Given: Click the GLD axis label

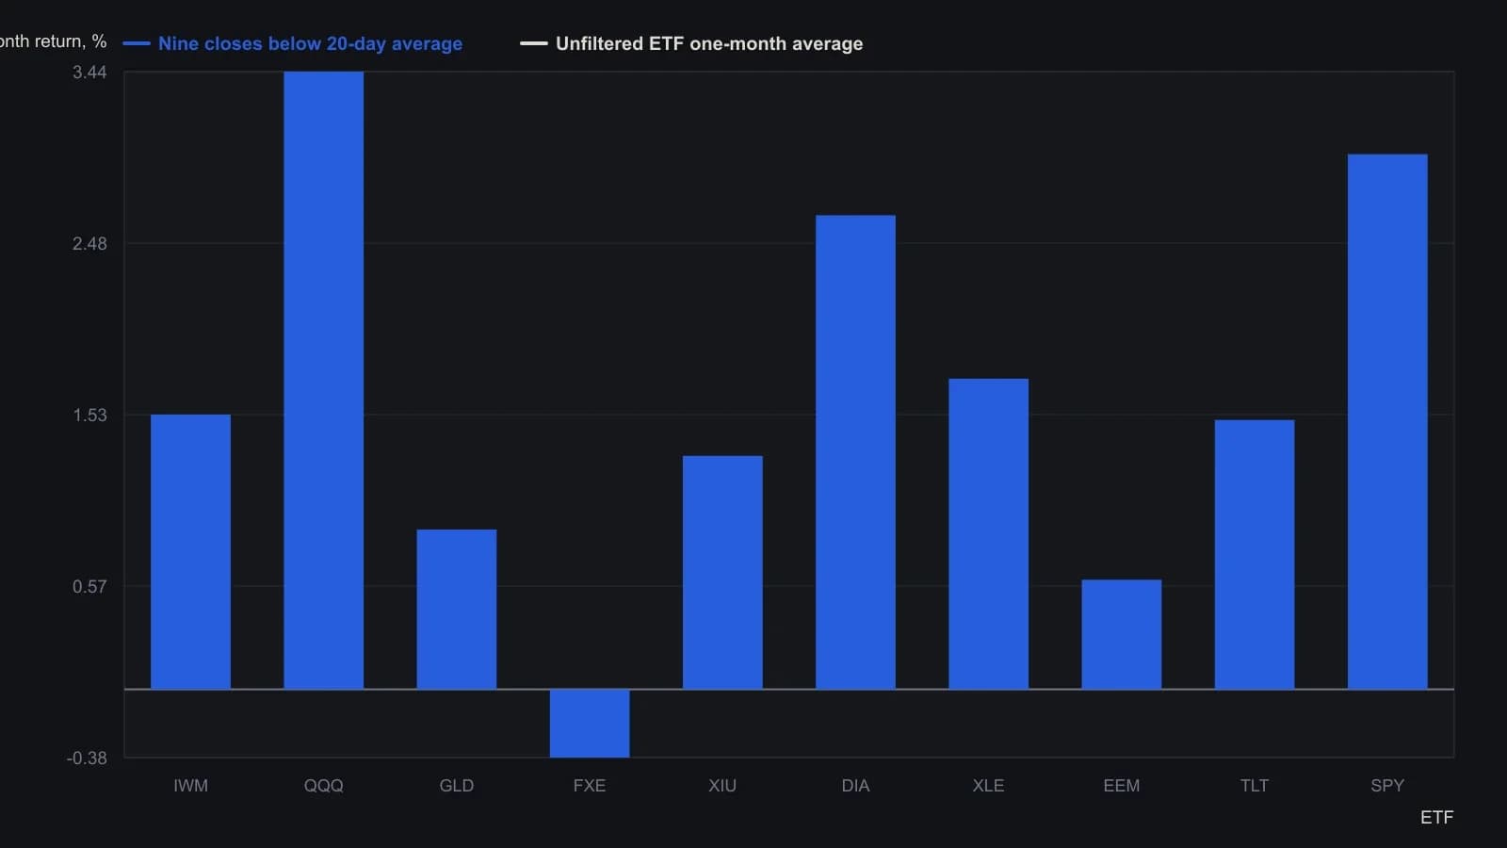Looking at the screenshot, I should click(x=457, y=786).
